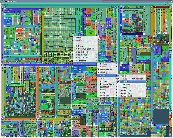Click the FSView window title icon

click(2, 1)
